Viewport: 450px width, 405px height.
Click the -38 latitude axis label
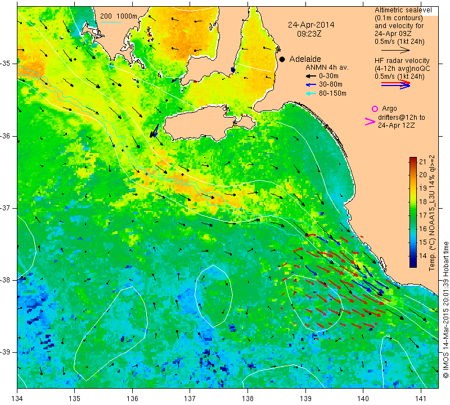(x=6, y=280)
